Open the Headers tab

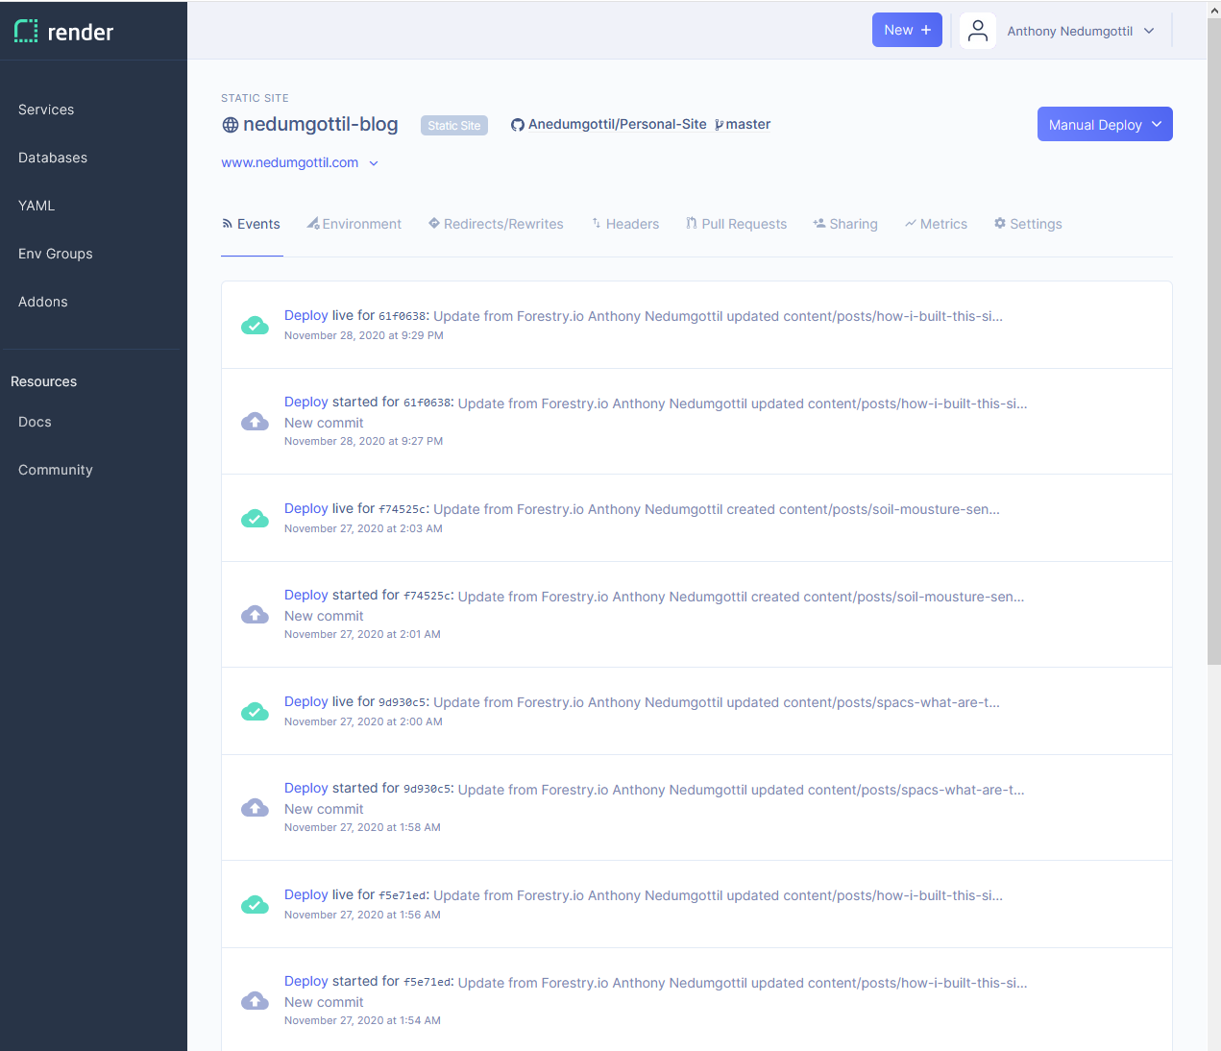tap(625, 224)
